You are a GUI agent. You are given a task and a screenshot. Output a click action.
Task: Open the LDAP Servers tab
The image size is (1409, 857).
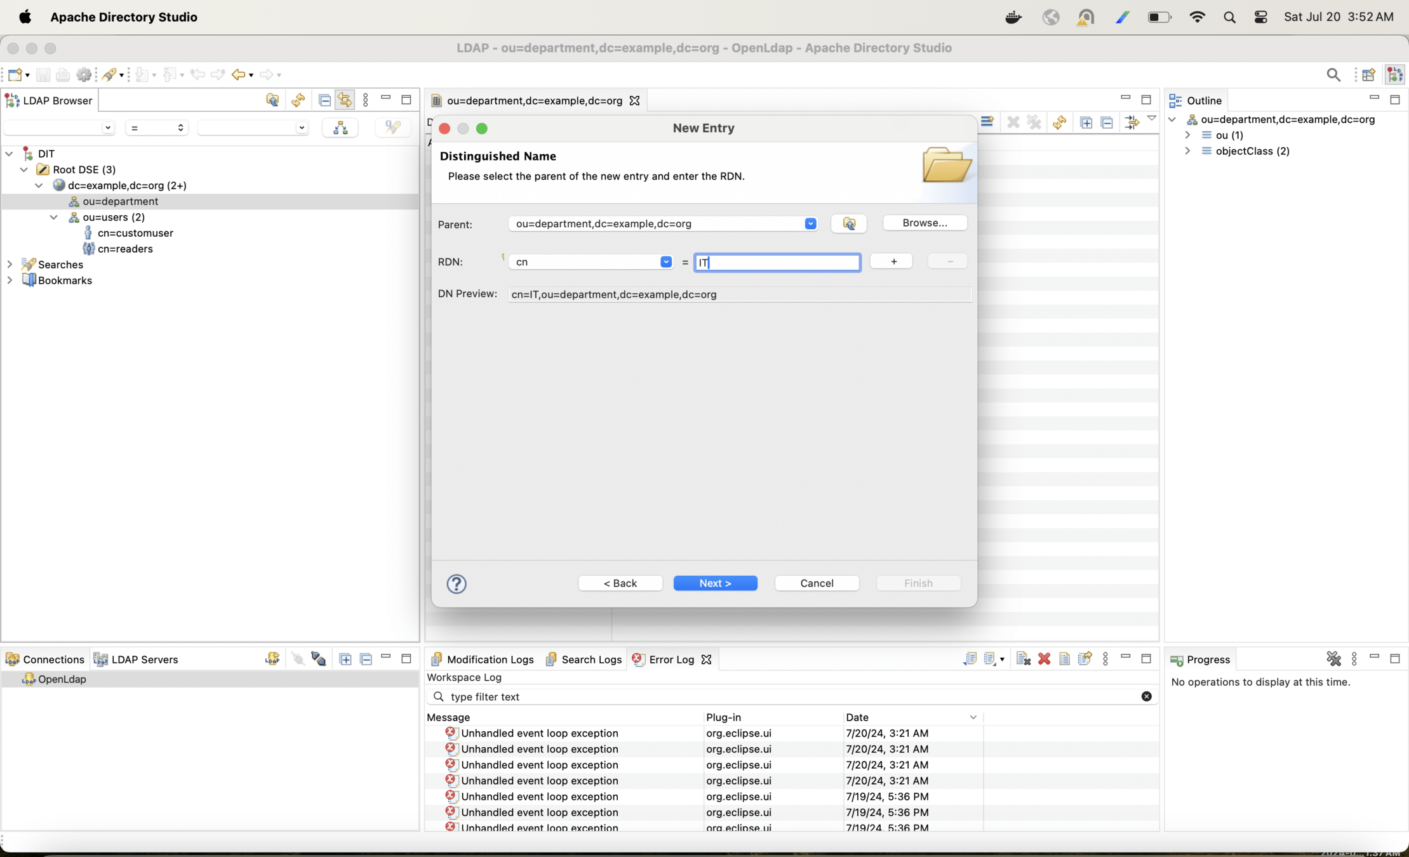click(137, 660)
